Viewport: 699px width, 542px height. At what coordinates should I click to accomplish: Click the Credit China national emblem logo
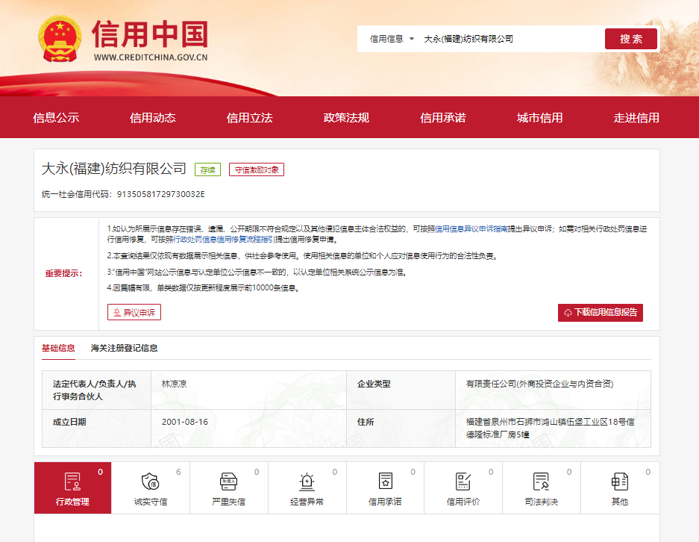61,40
